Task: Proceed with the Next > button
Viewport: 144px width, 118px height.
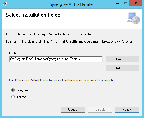Action: [x=127, y=110]
